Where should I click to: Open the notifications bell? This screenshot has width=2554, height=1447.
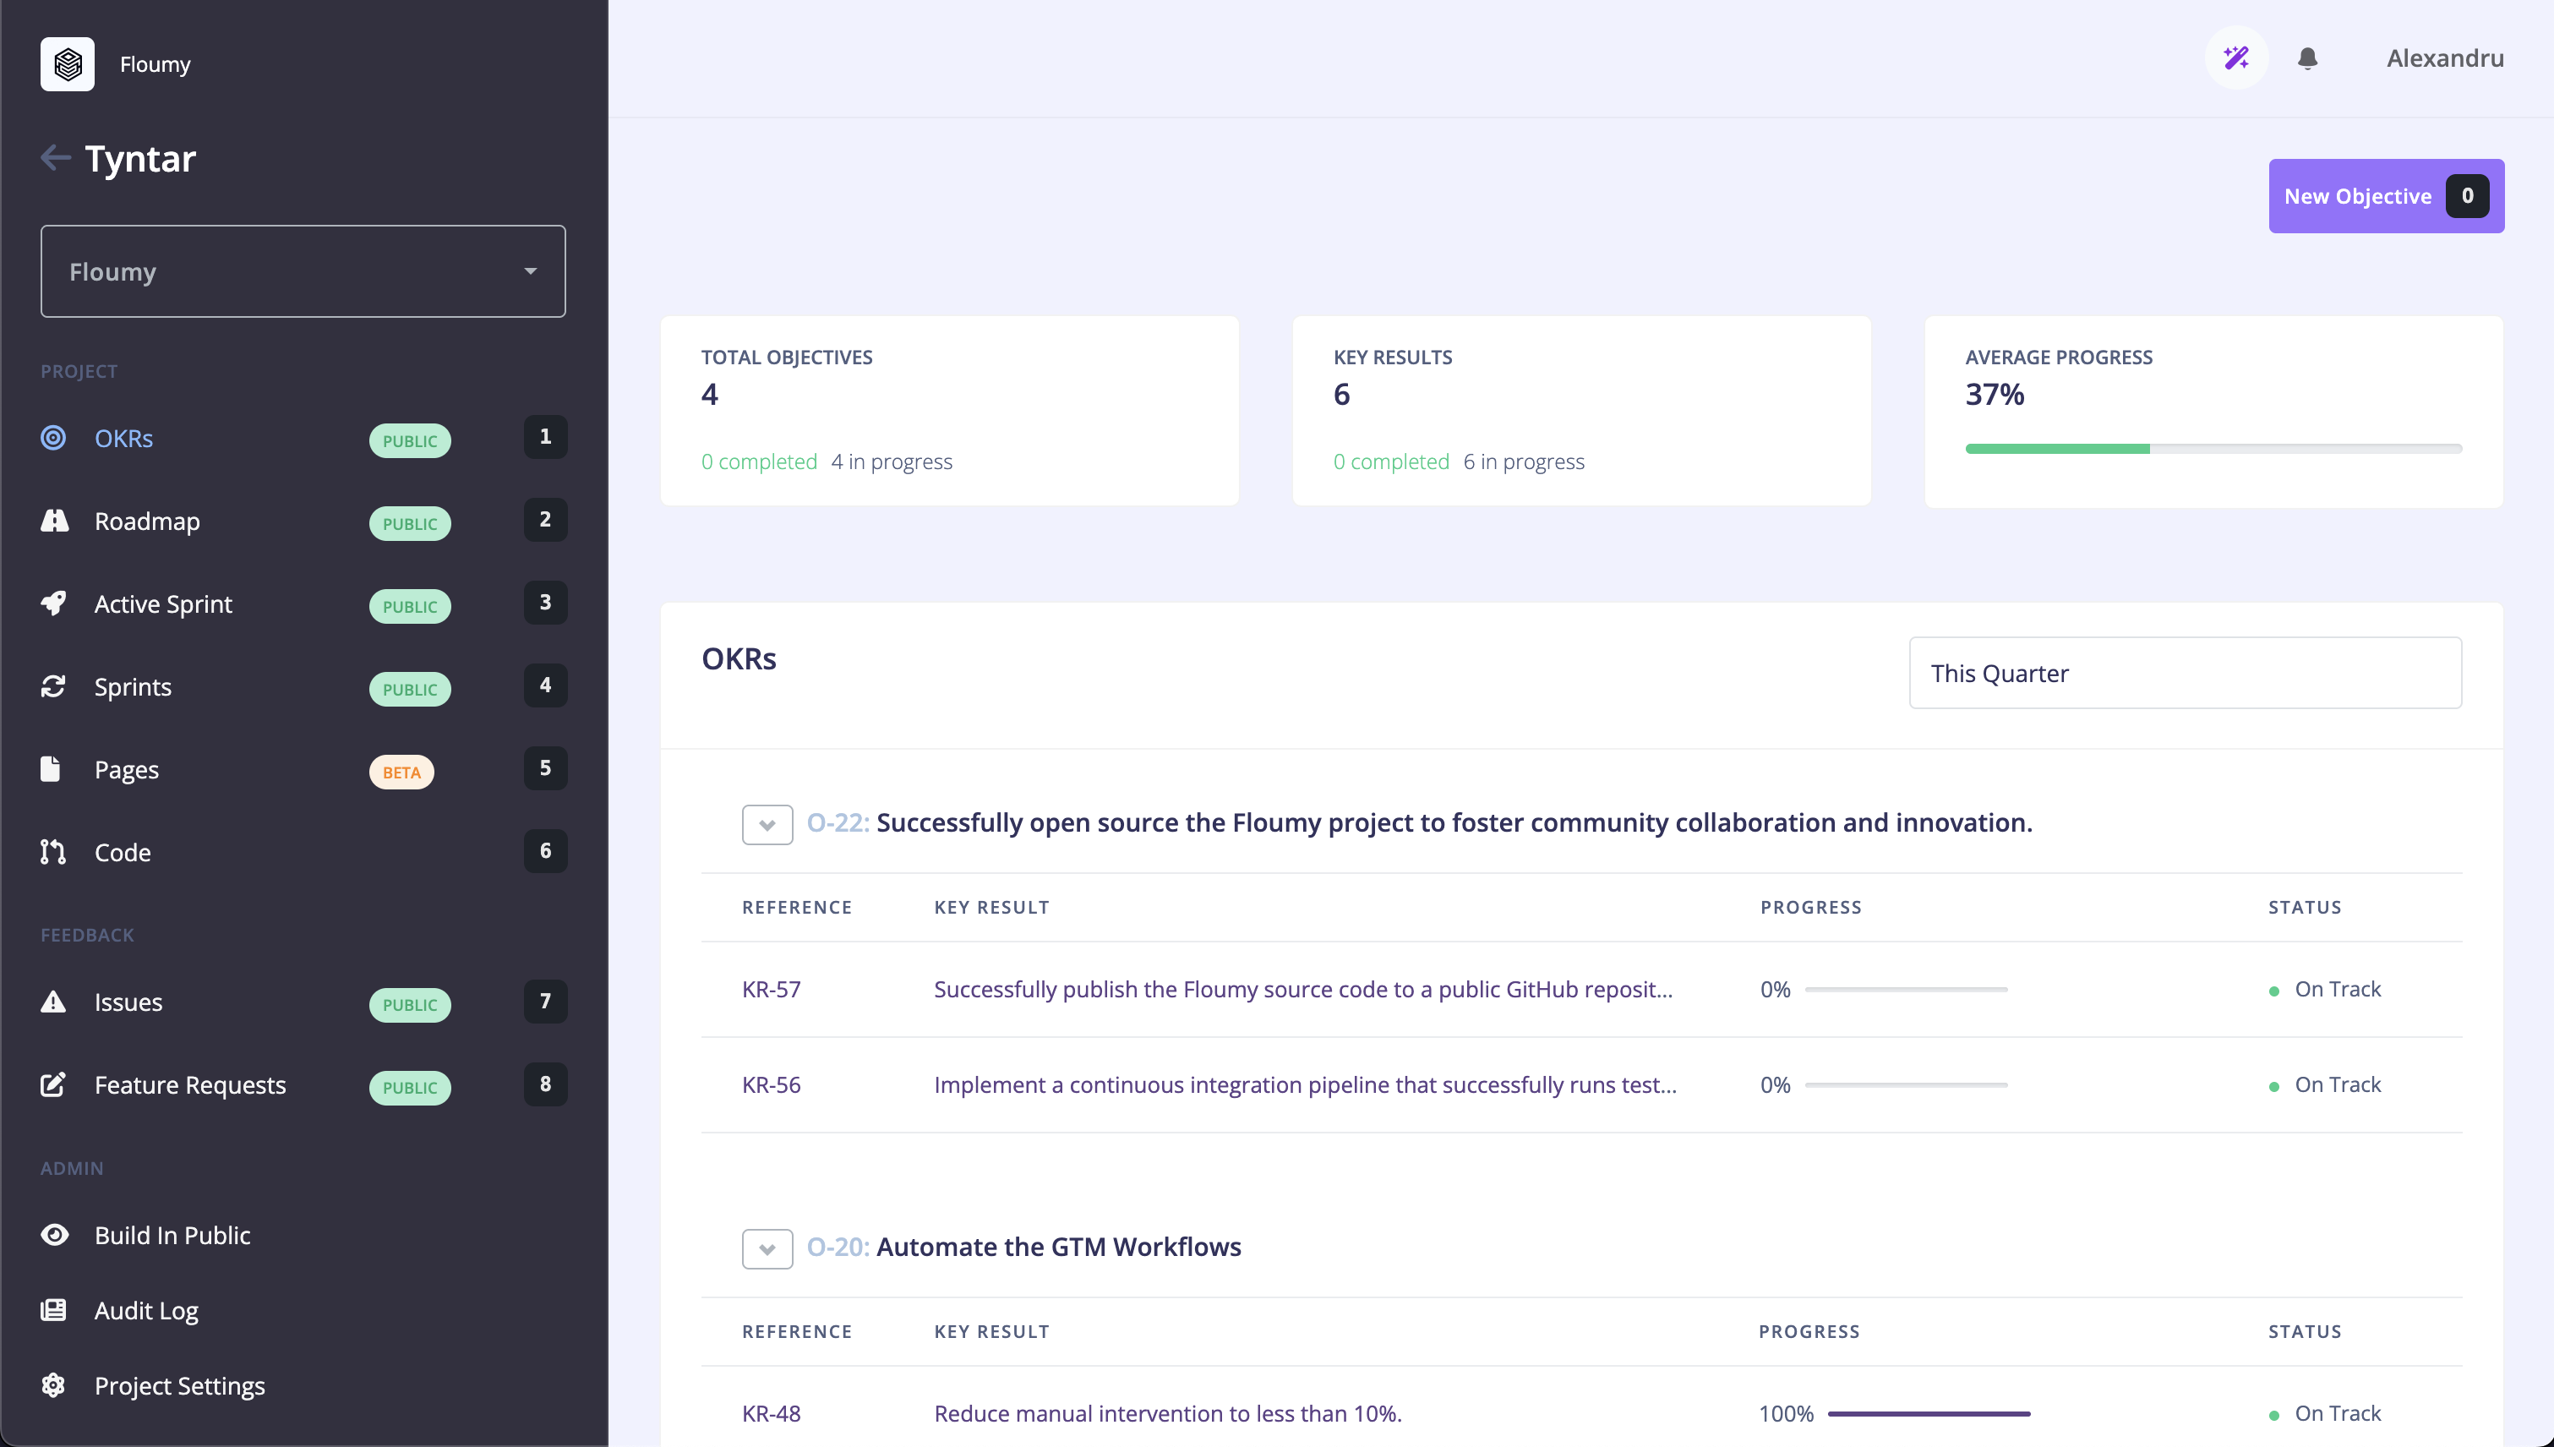point(2307,58)
